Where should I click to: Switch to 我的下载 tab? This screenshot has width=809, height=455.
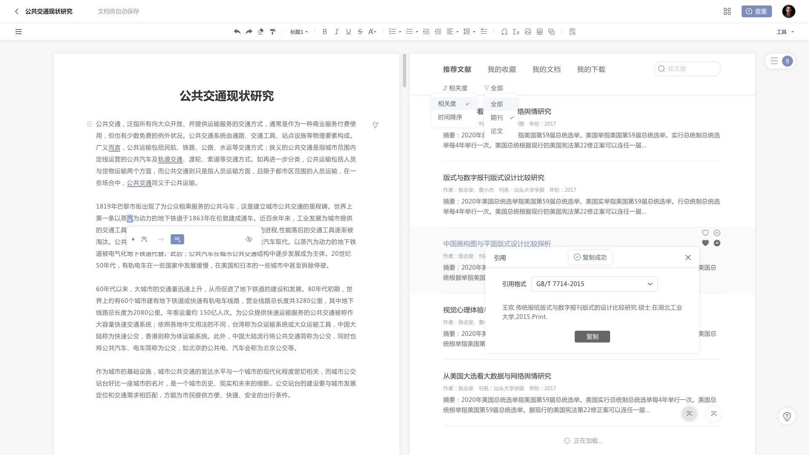tap(591, 70)
